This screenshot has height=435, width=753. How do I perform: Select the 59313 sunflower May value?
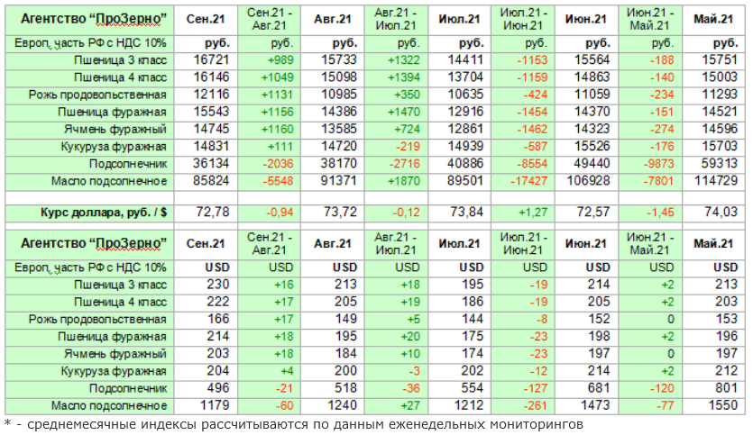pos(713,164)
